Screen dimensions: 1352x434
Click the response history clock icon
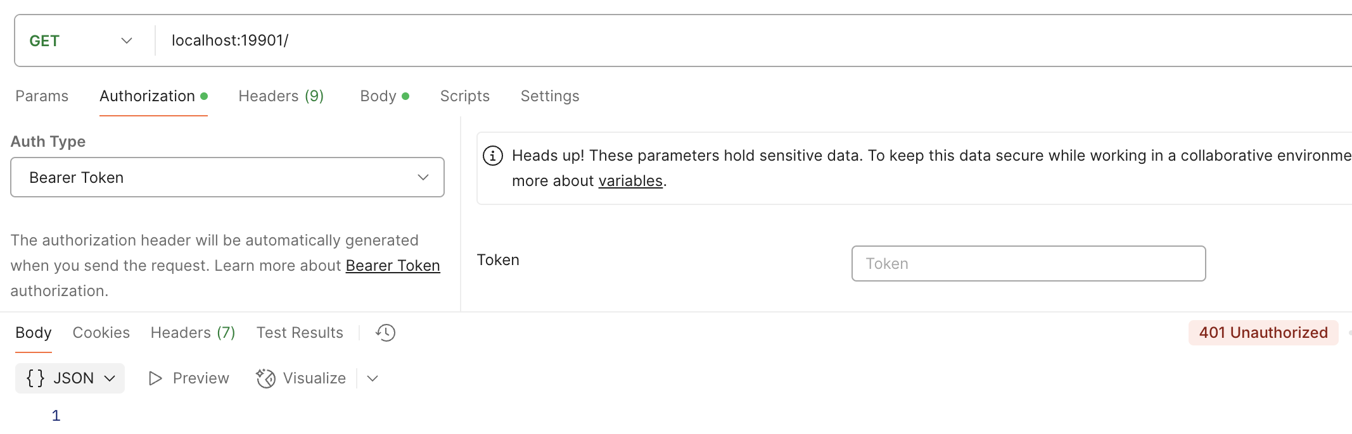385,333
